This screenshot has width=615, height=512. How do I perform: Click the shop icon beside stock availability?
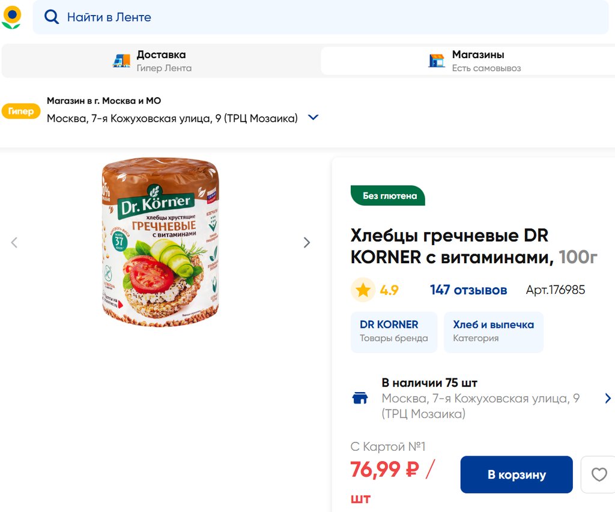[x=360, y=398]
